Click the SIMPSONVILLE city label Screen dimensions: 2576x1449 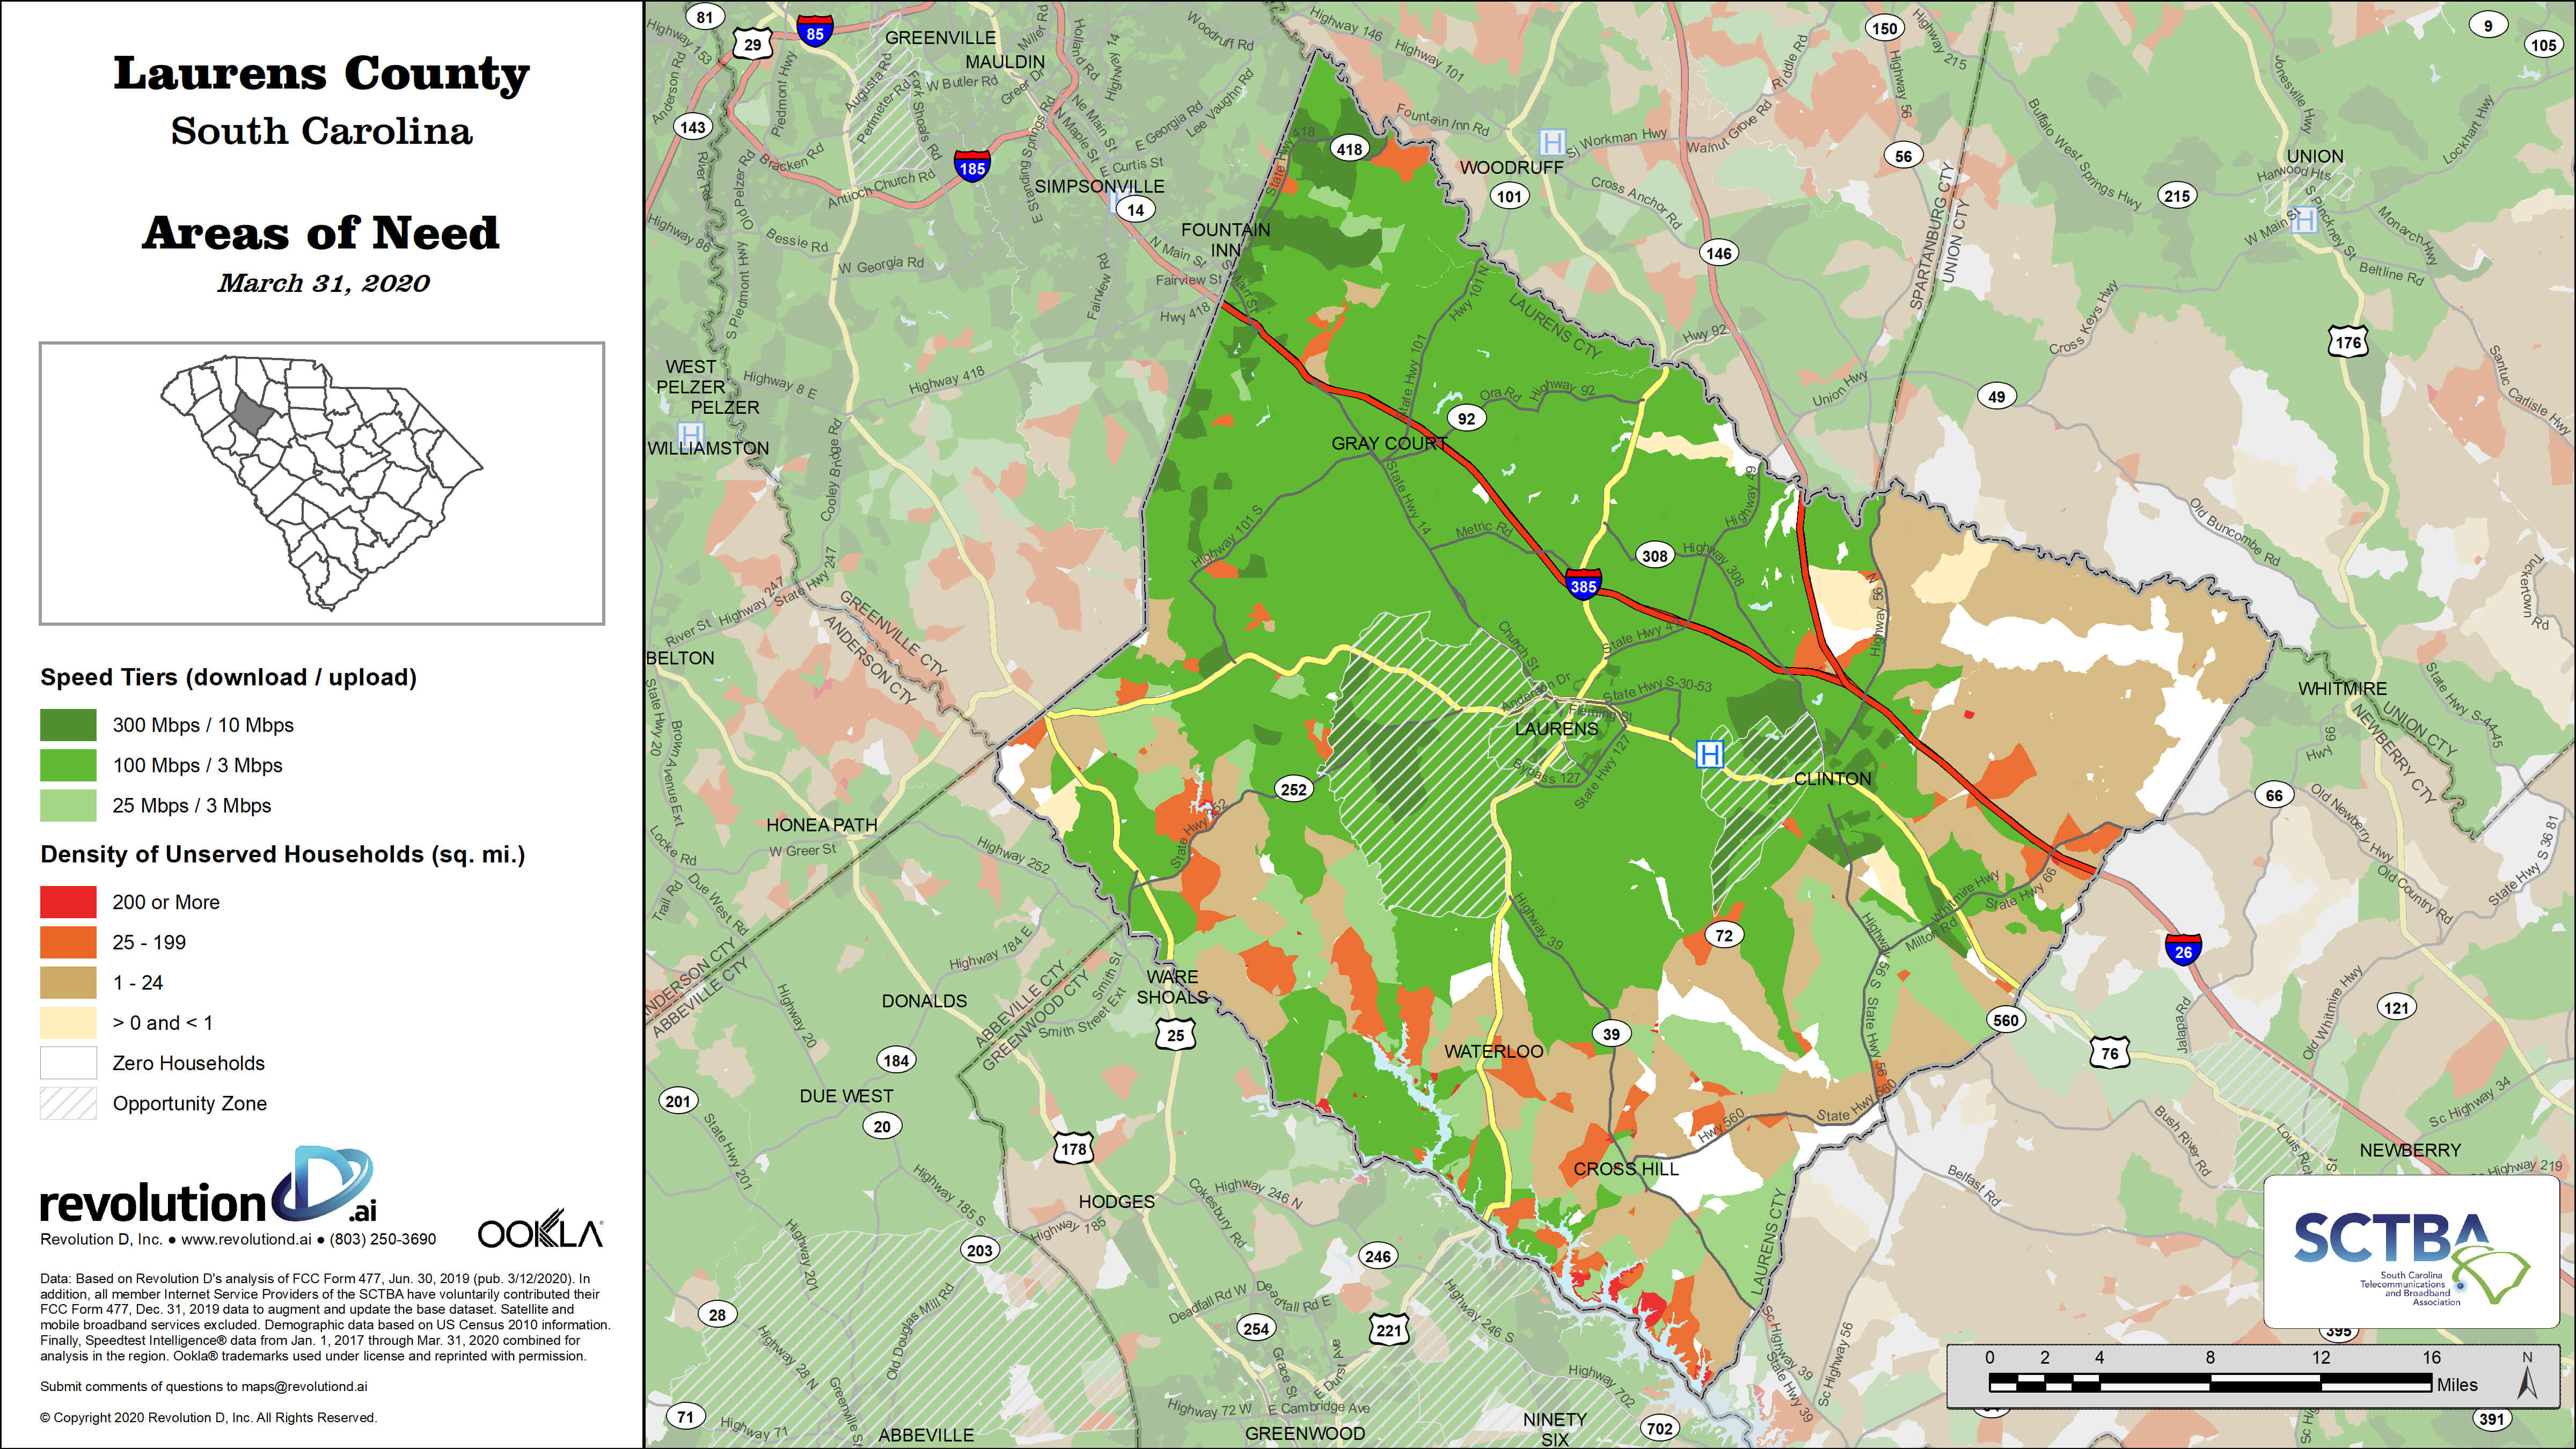click(1099, 186)
